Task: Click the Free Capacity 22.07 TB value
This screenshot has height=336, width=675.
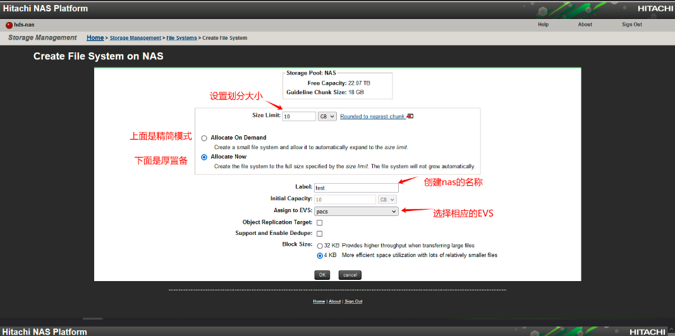Action: [359, 83]
